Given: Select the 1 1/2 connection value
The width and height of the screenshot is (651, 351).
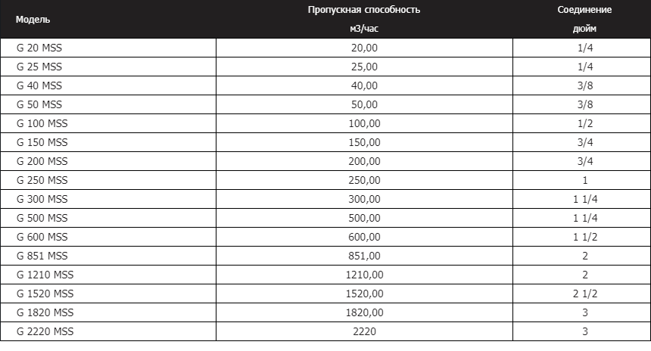Looking at the screenshot, I should coord(585,237).
